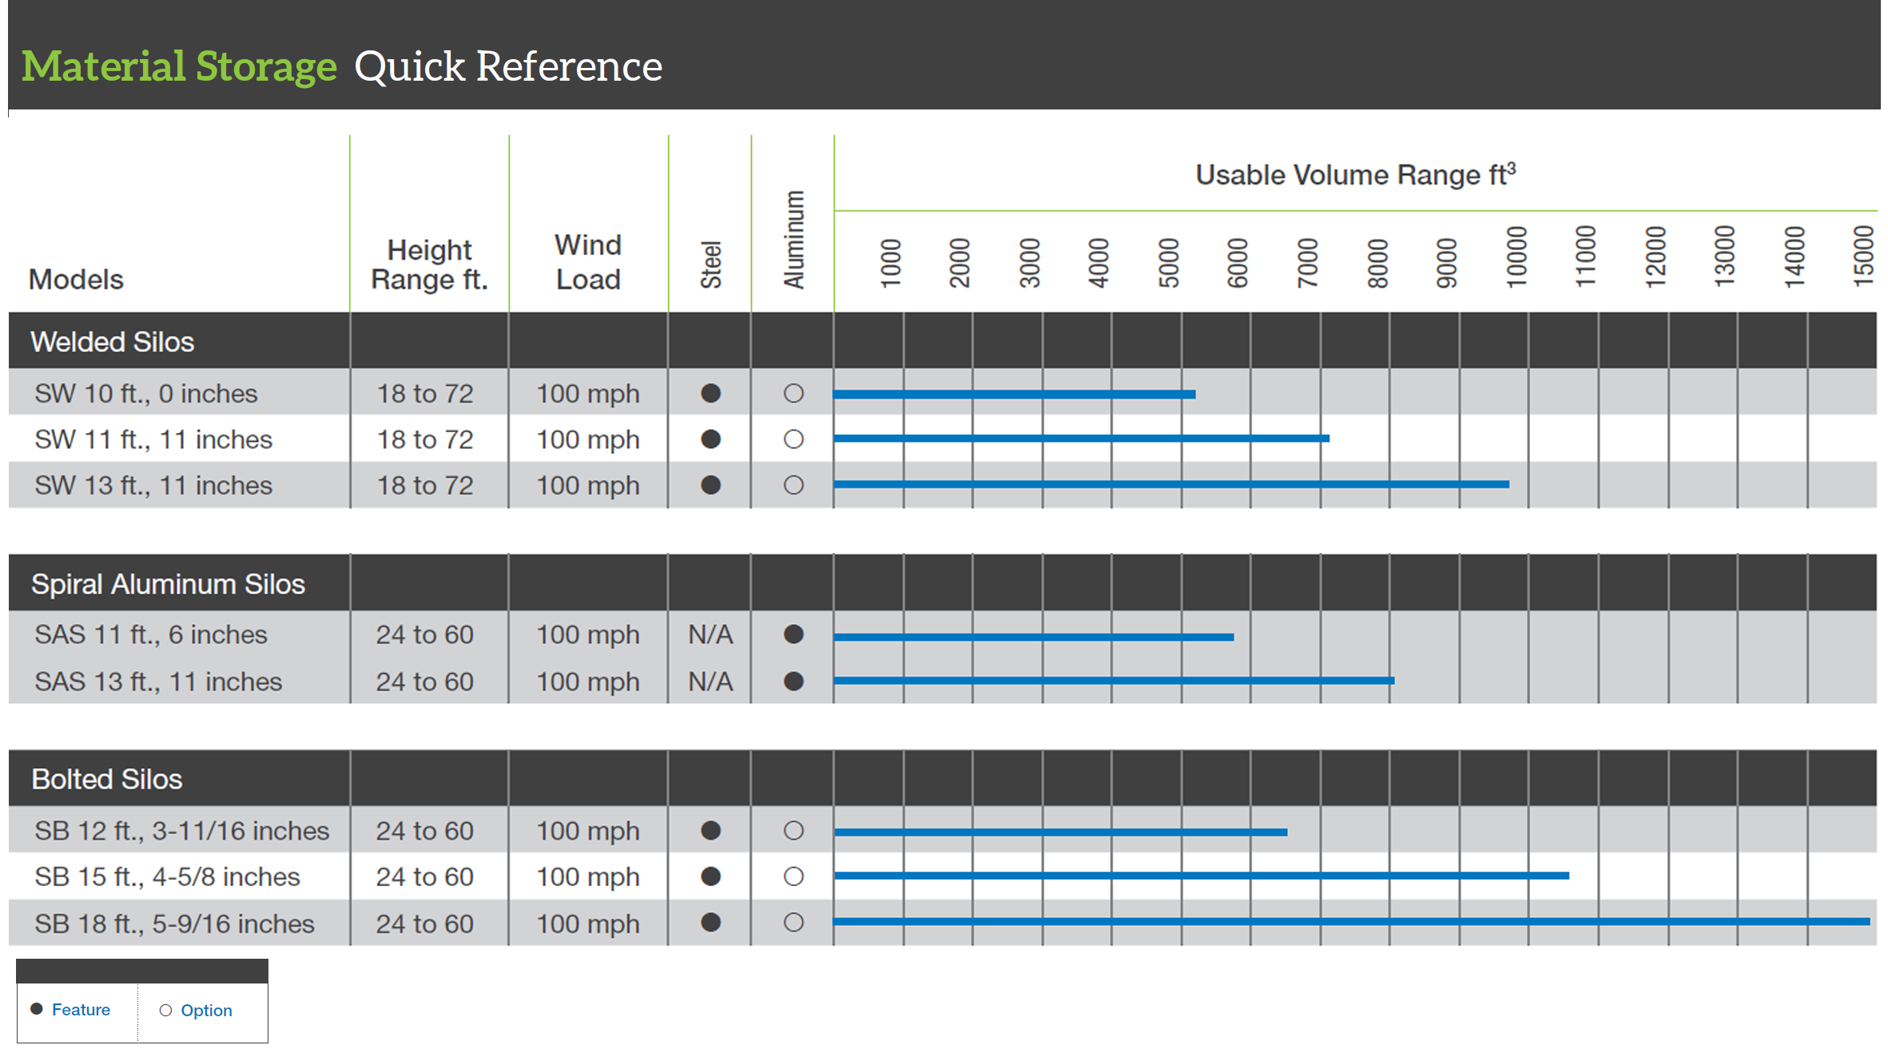Image resolution: width=1888 pixels, height=1049 pixels.
Task: Click the filled Steel dot for SB 18 ft., 5-9/16 inches
Action: click(710, 923)
